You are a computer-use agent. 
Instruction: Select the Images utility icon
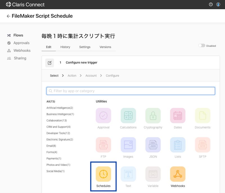(x=128, y=145)
